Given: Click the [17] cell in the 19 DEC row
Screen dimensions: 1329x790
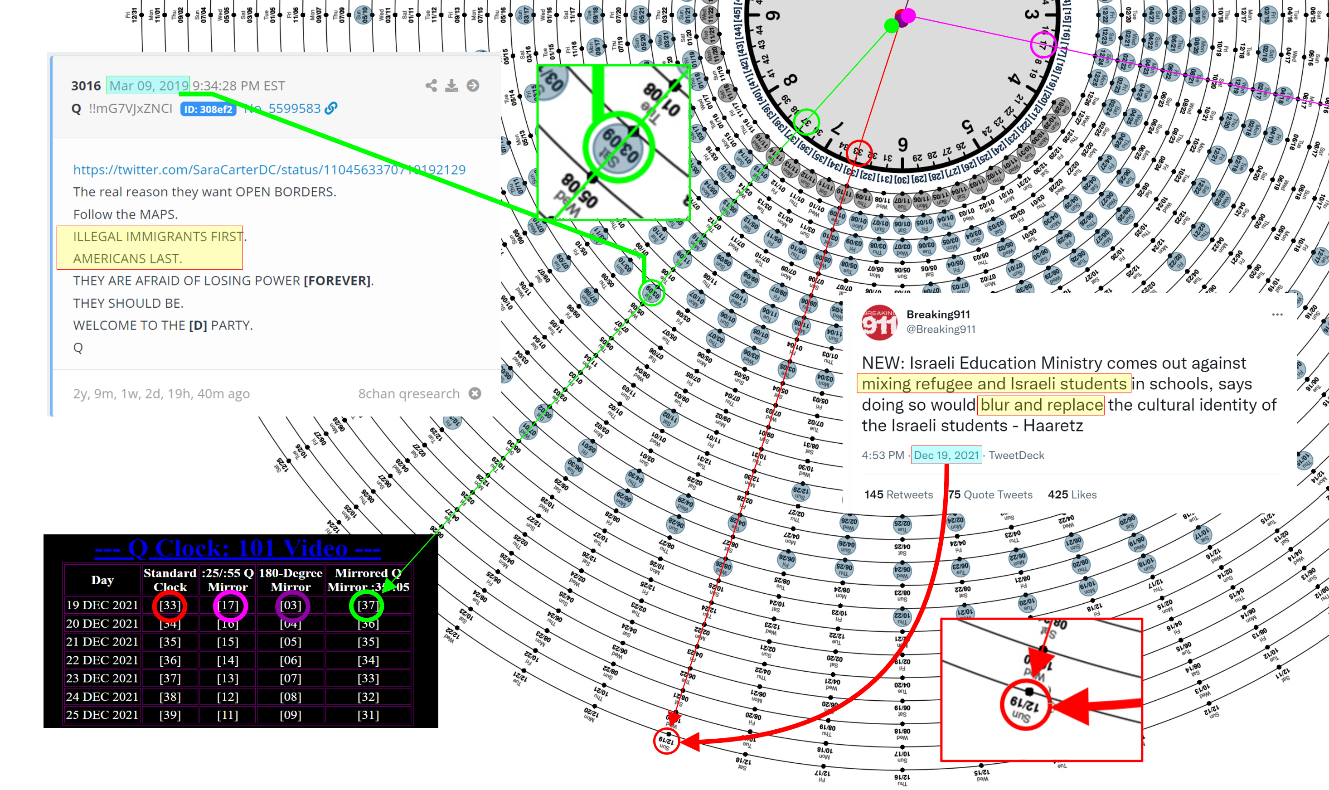Looking at the screenshot, I should tap(228, 605).
